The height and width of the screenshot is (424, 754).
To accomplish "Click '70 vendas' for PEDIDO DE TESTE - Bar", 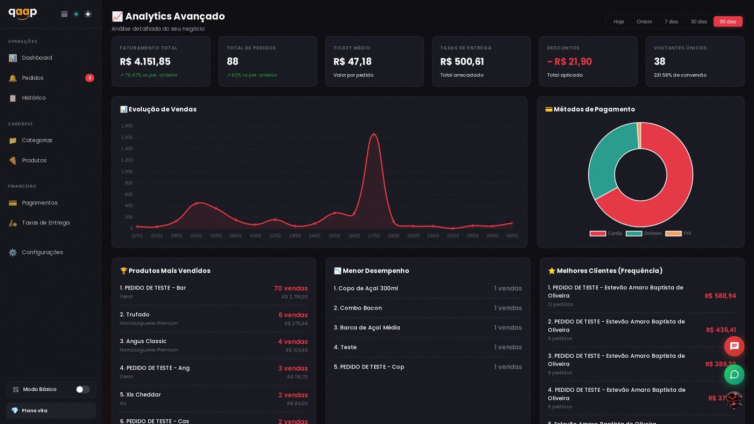I will 291,288.
